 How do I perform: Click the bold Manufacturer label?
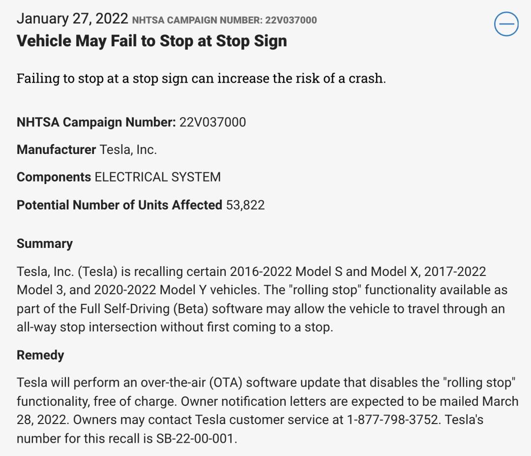pos(56,150)
